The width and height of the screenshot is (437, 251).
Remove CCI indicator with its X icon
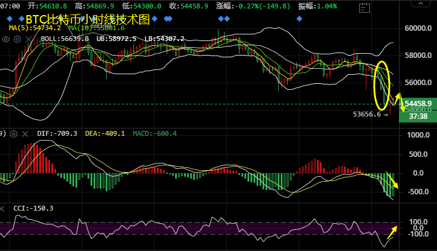tap(2, 208)
